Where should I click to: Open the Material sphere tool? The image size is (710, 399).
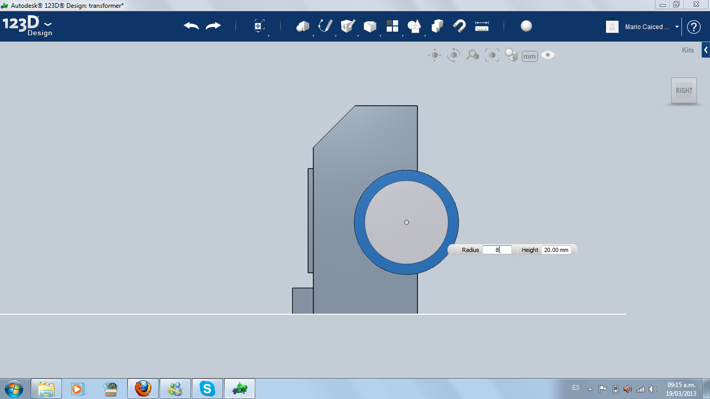tap(527, 26)
